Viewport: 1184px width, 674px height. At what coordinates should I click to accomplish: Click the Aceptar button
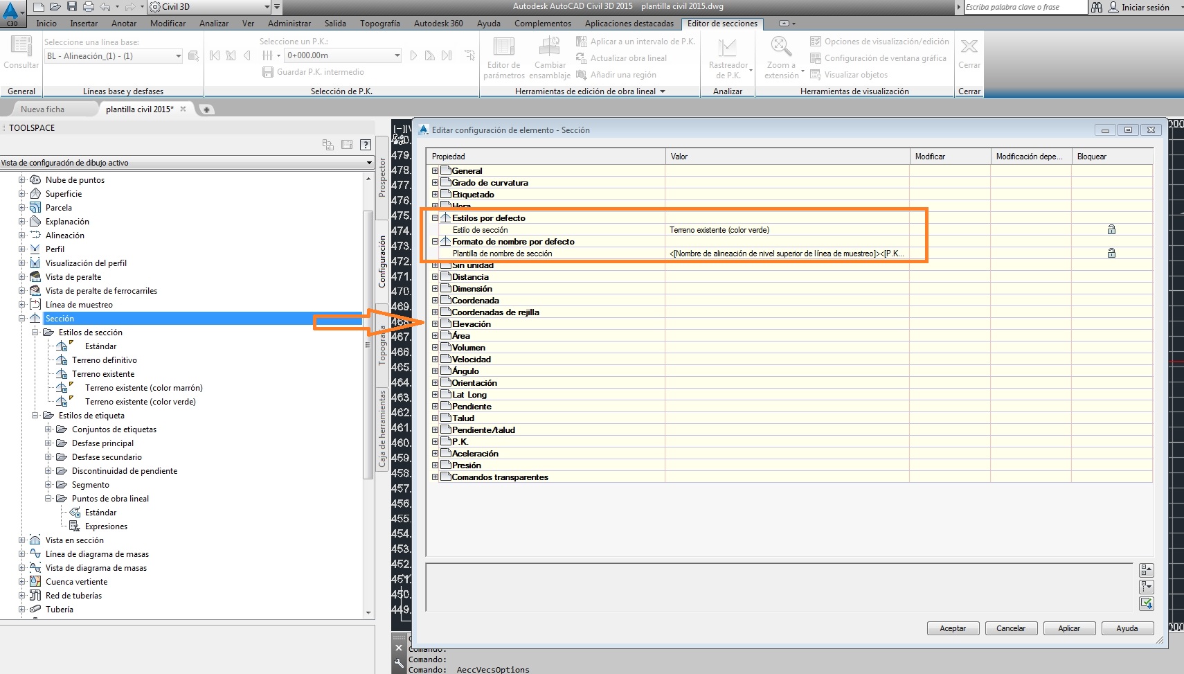click(953, 628)
